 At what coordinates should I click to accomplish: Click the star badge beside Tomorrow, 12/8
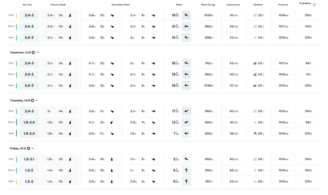(x=33, y=52)
